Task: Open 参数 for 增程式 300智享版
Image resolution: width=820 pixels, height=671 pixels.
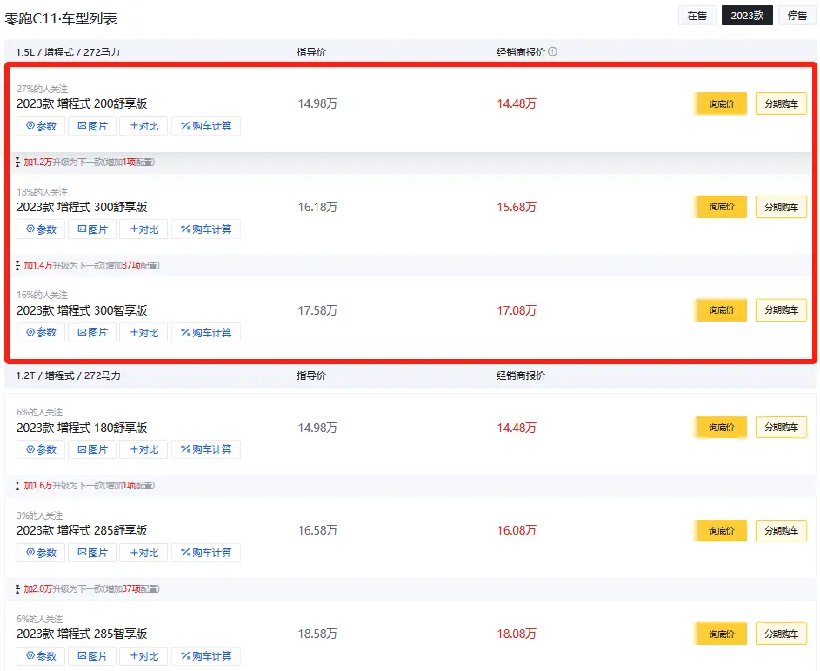Action: [41, 332]
